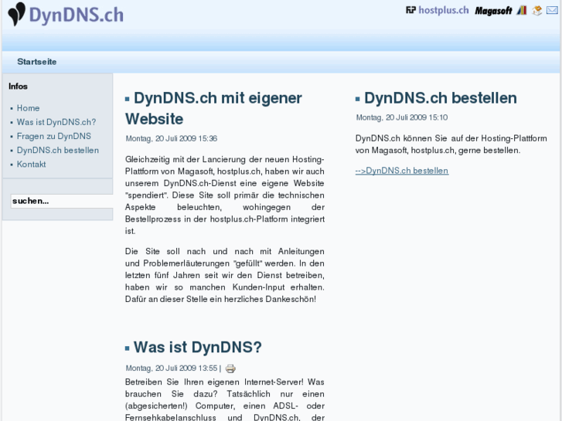The width and height of the screenshot is (562, 421).
Task: Click the 'Infos' sidebar heading
Action: [x=18, y=87]
